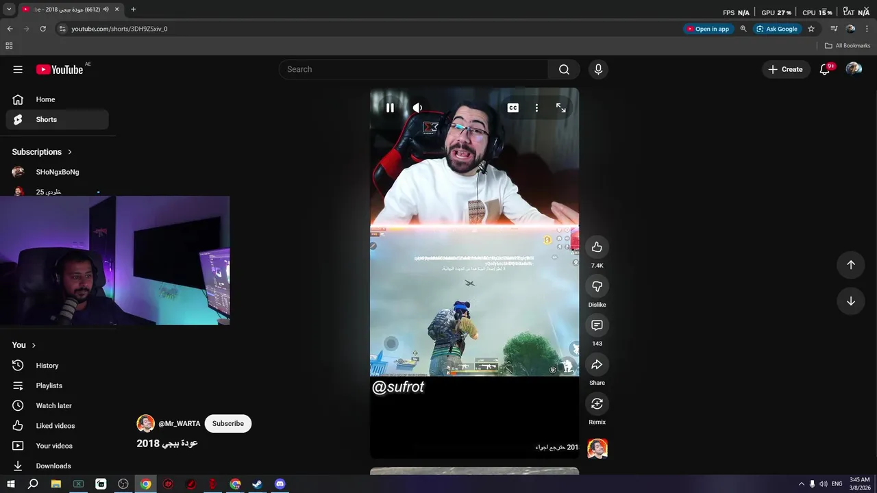The height and width of the screenshot is (493, 877).
Task: Click the search magnifier button
Action: (564, 69)
